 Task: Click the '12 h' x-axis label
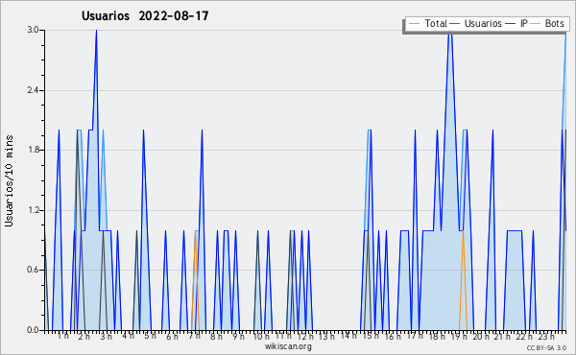pyautogui.click(x=305, y=337)
